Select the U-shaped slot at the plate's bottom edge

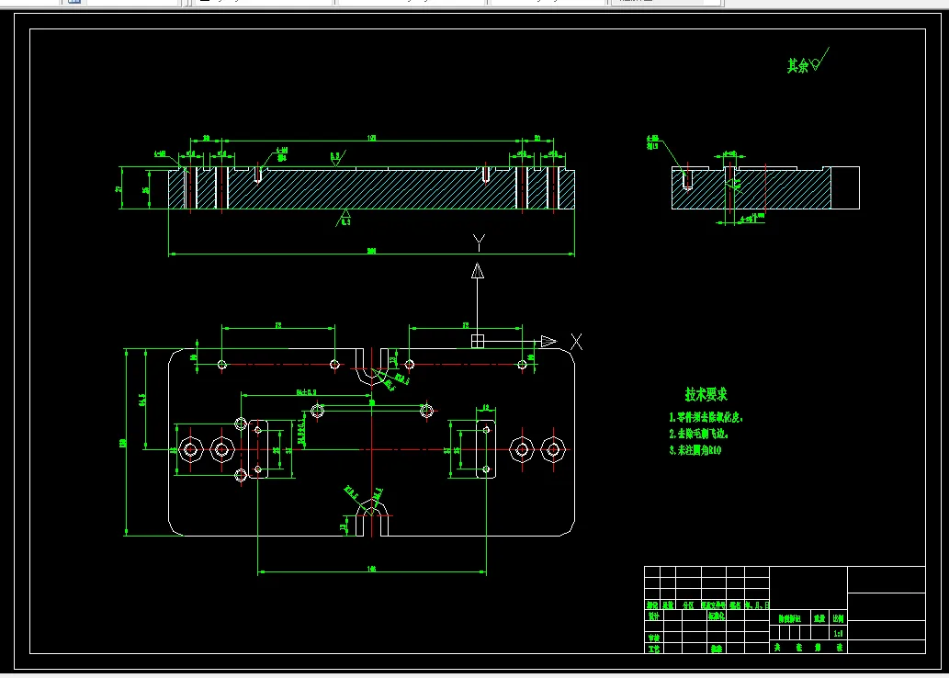[372, 519]
